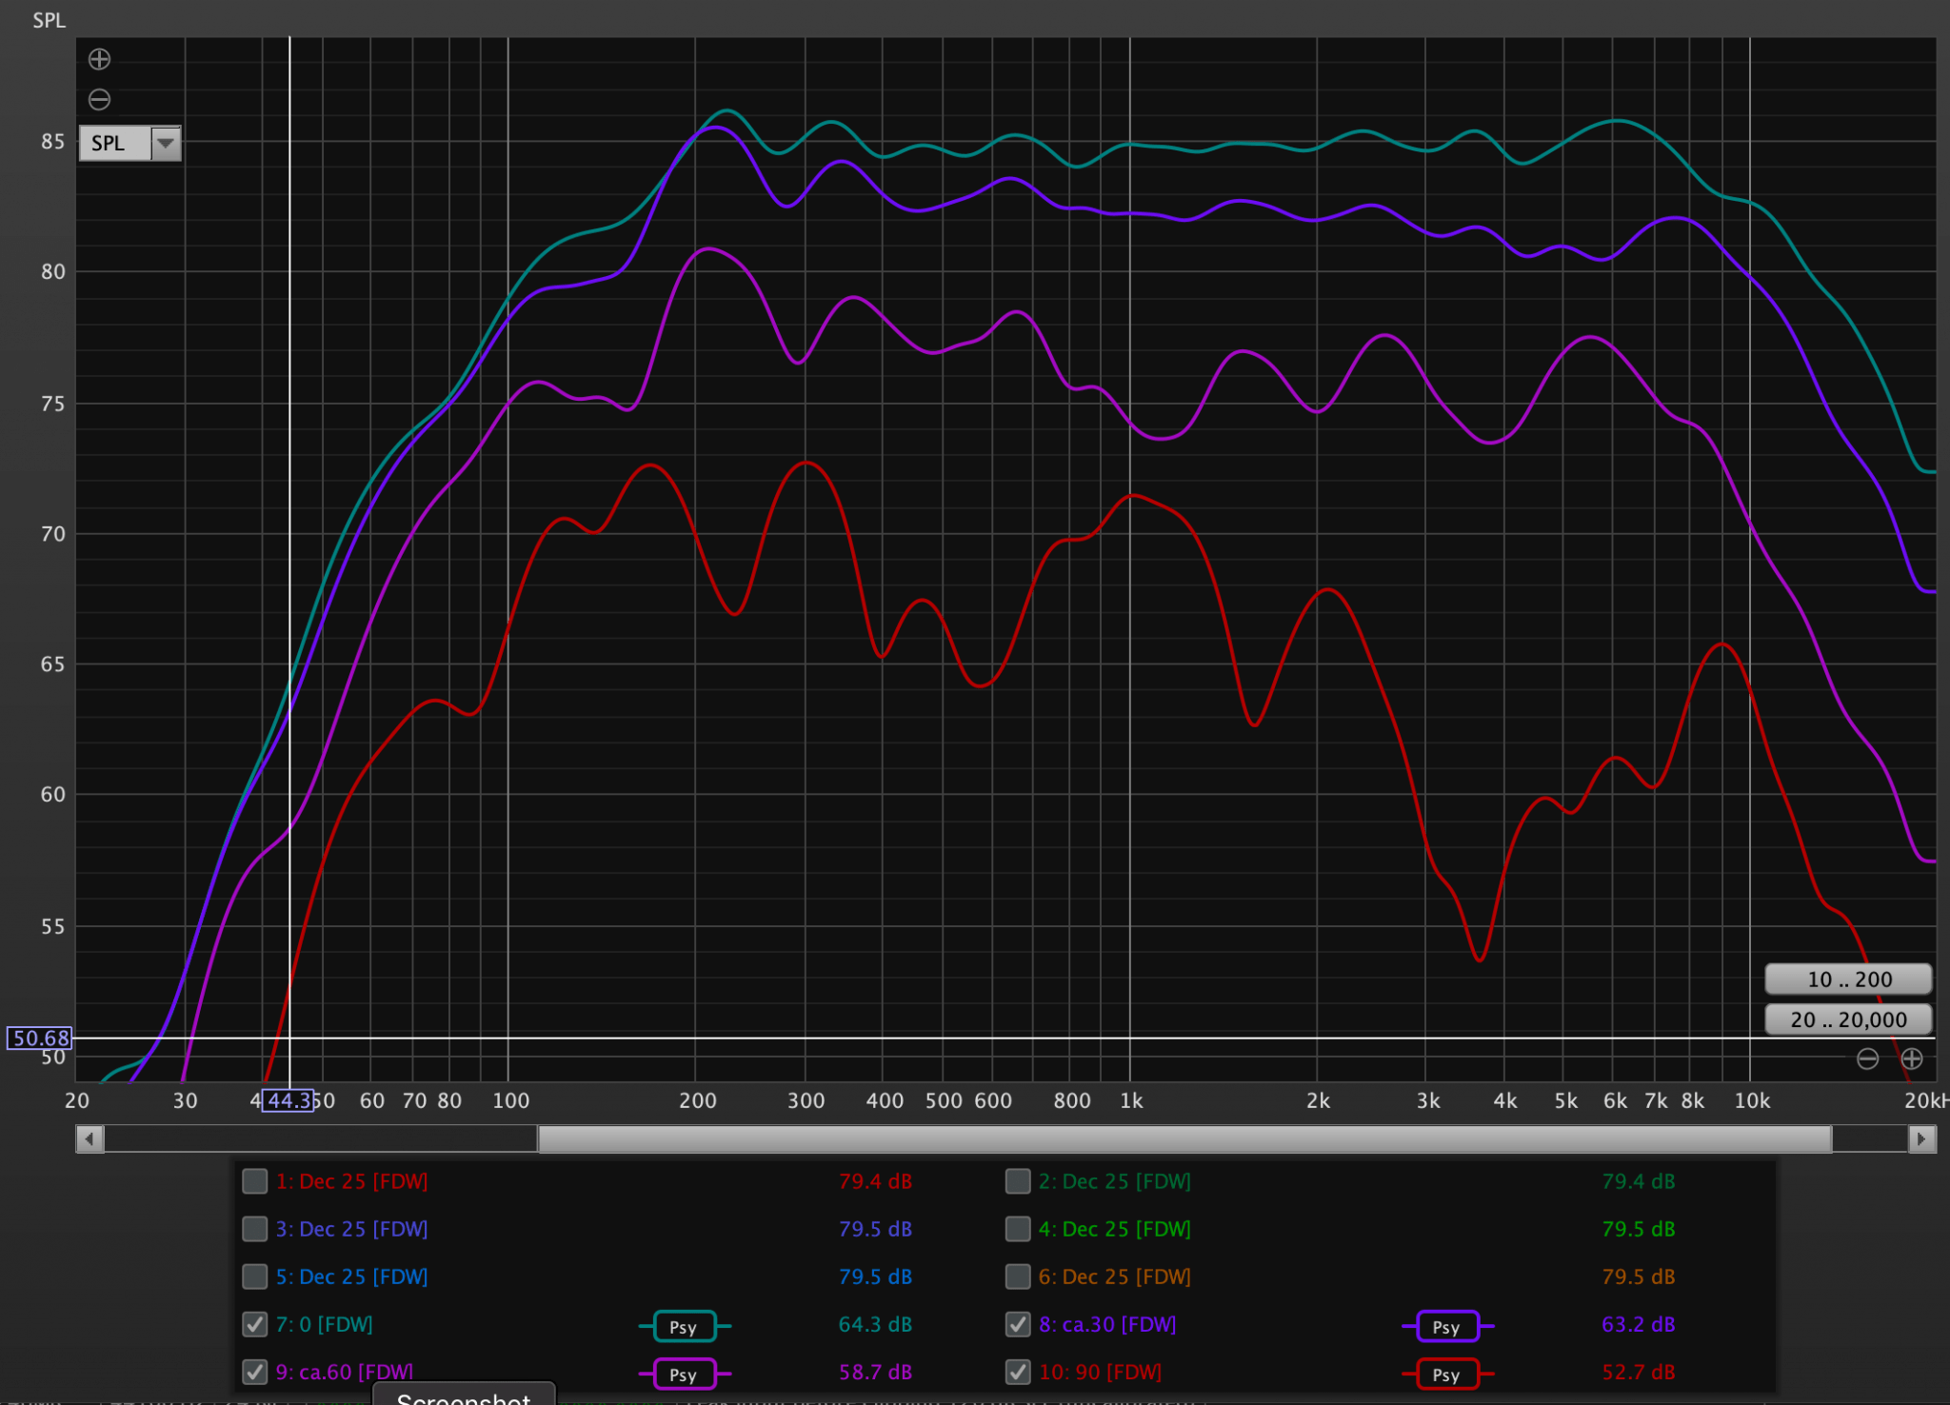Screen dimensions: 1950x1405
Task: Toggle Psy smoothing icon for trace 8: ca.30
Action: 1447,1327
